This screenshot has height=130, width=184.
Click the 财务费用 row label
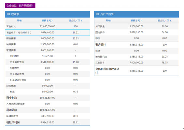pyautogui.click(x=11, y=86)
